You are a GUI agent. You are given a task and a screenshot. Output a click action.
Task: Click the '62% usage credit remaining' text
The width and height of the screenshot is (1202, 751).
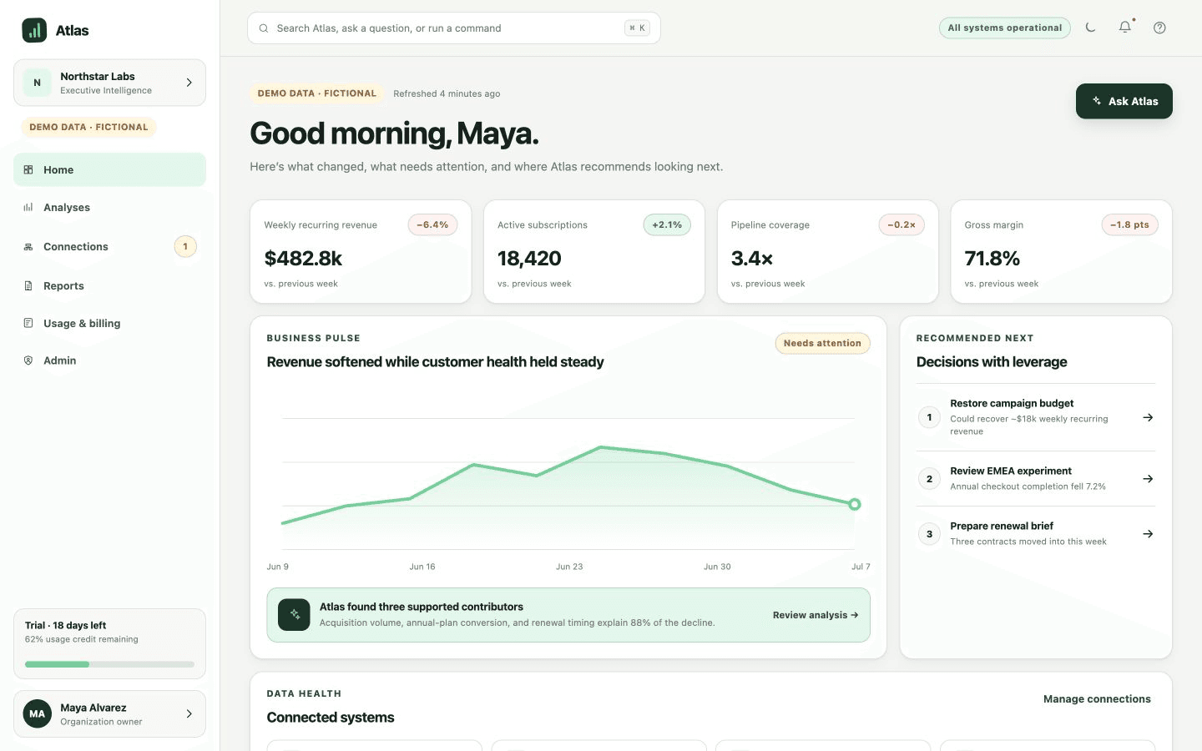(82, 639)
